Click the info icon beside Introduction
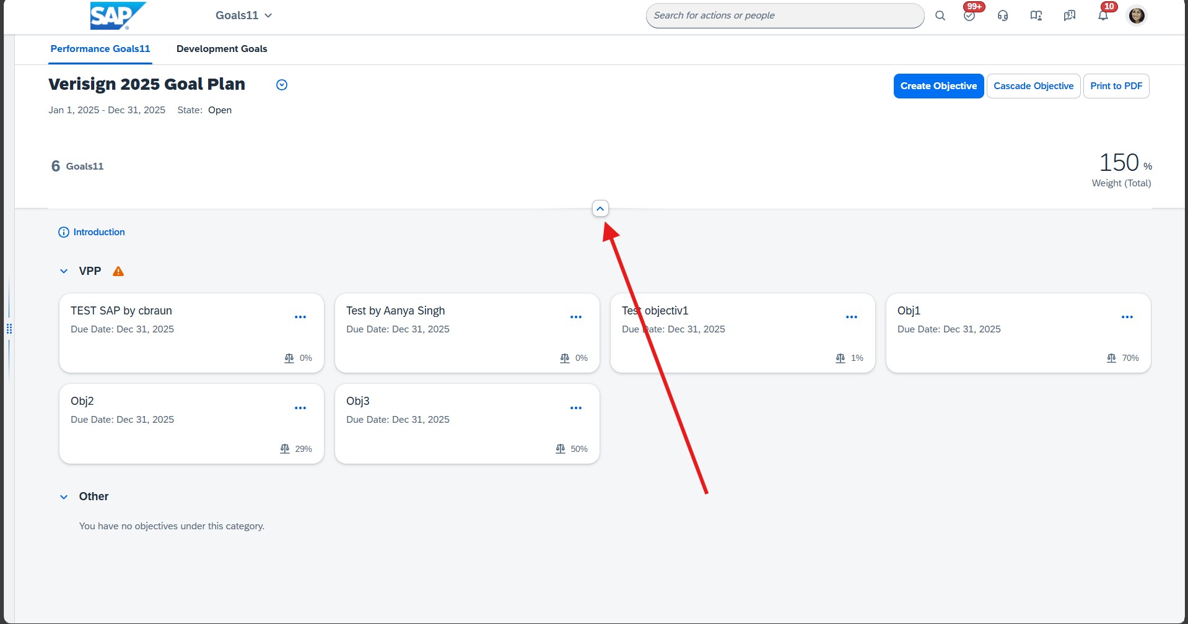This screenshot has width=1188, height=624. pyautogui.click(x=64, y=232)
